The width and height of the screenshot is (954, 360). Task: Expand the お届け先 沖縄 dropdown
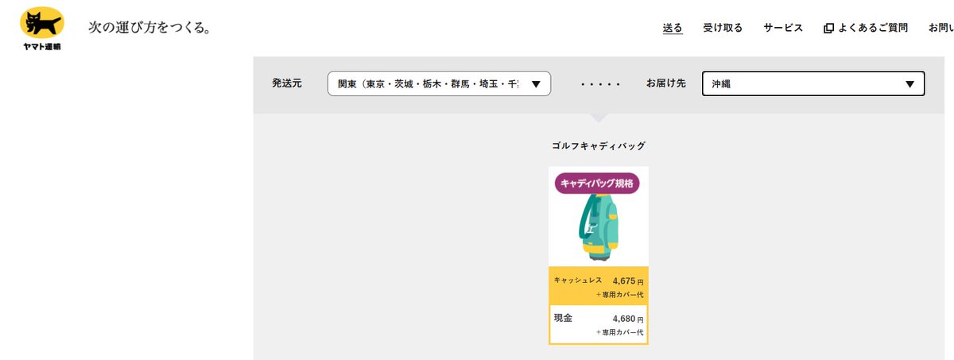pyautogui.click(x=813, y=83)
